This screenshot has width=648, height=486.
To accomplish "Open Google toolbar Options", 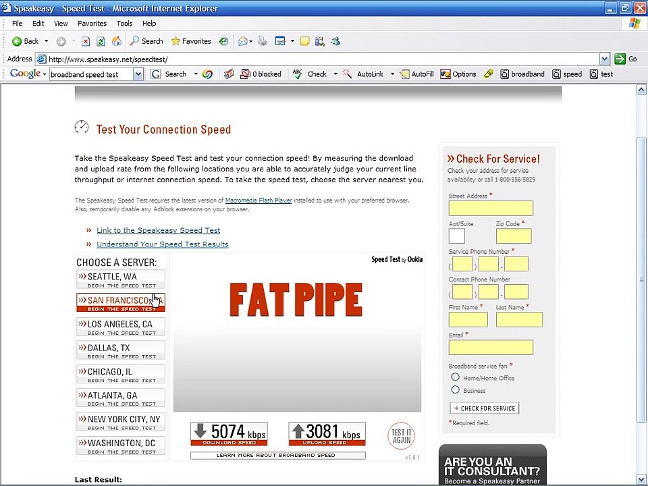I will point(458,74).
